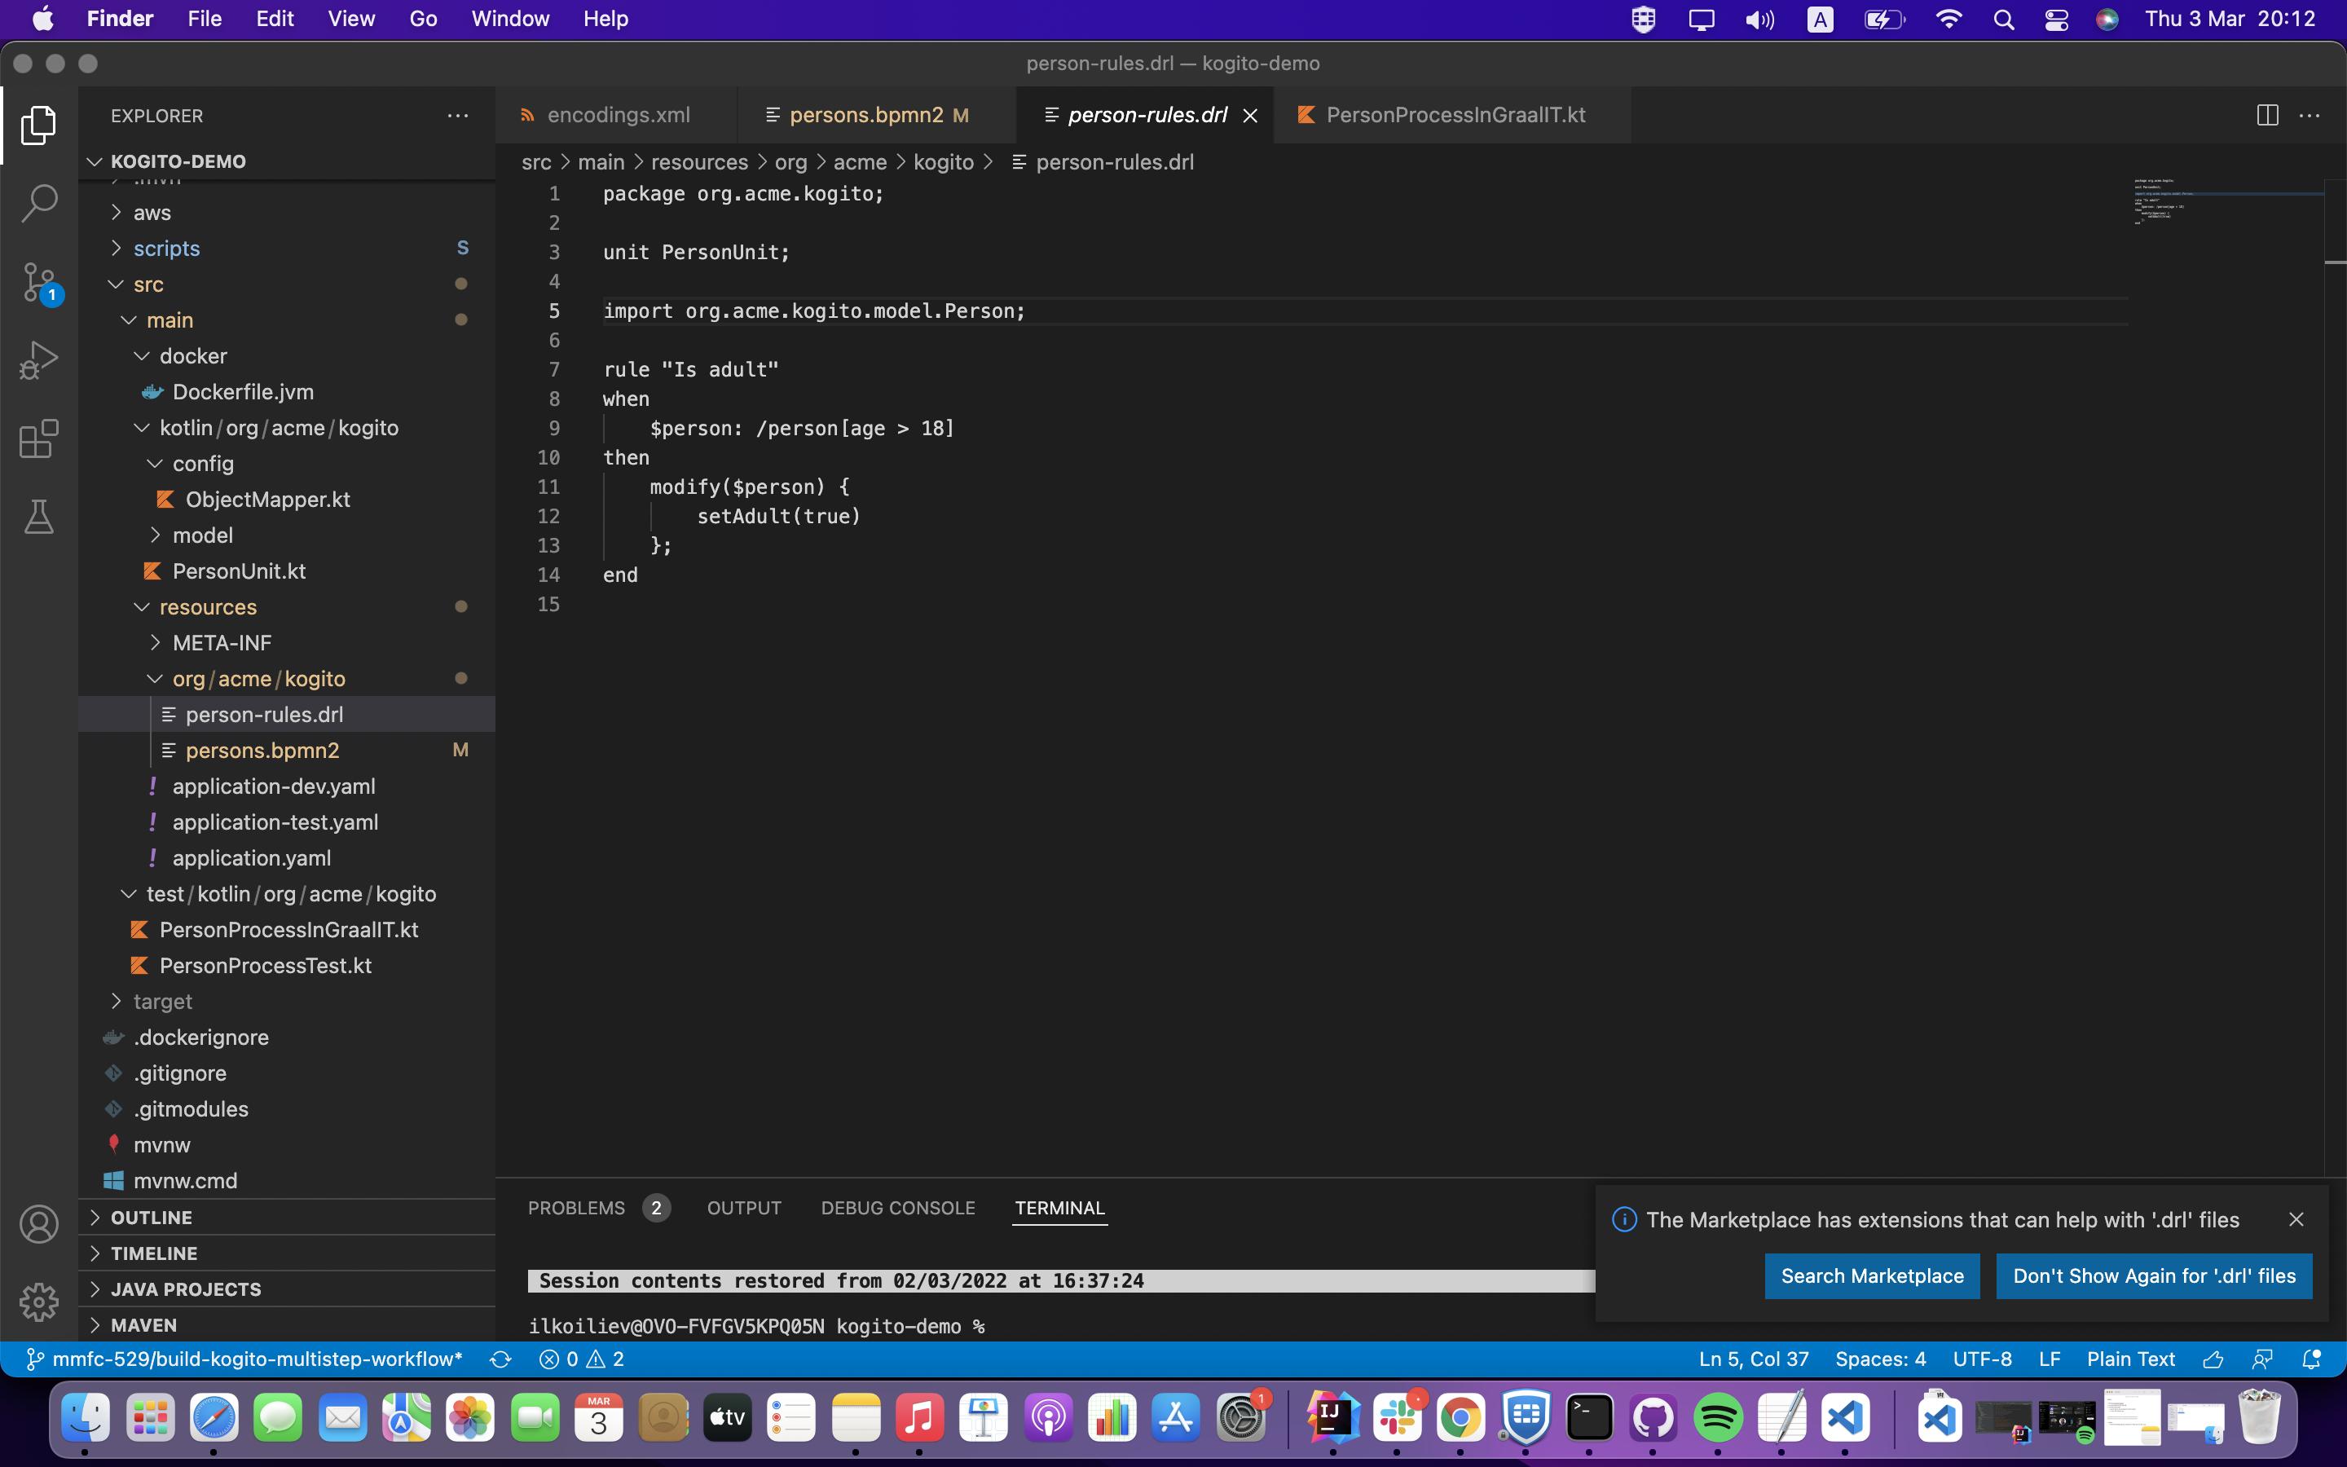Open the Extensions view
Image resolution: width=2347 pixels, height=1467 pixels.
coord(39,438)
